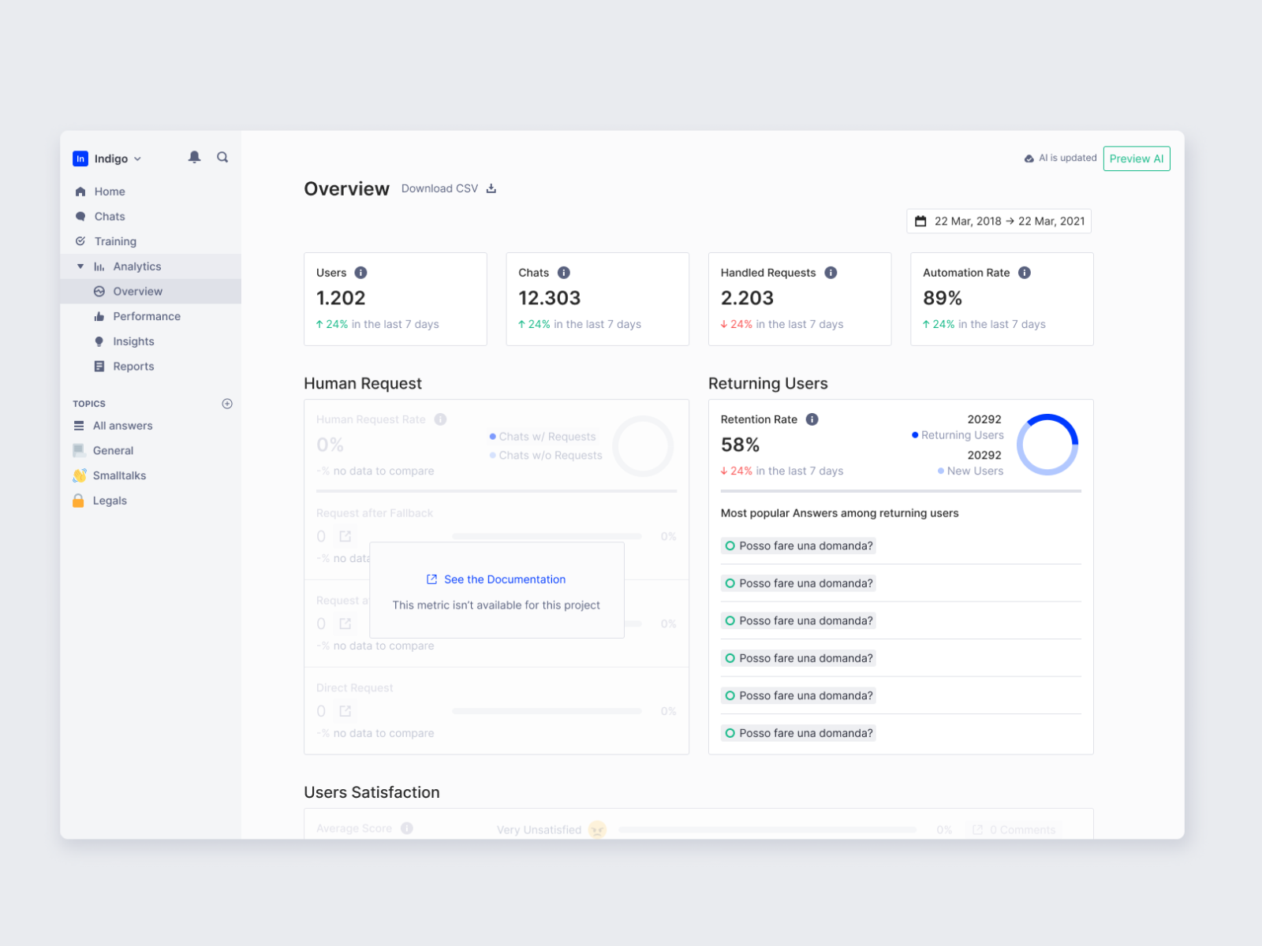
Task: Click the Chats value 12.303
Action: (x=549, y=298)
